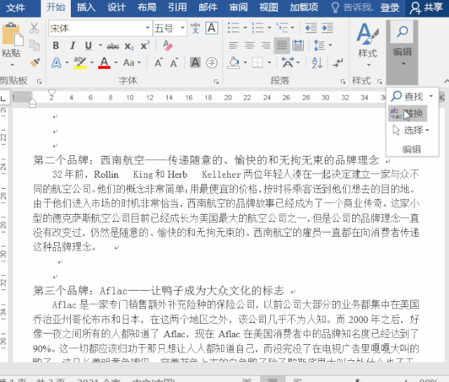The image size is (449, 382).
Task: Open the Asian layout tool
Action: [288, 62]
